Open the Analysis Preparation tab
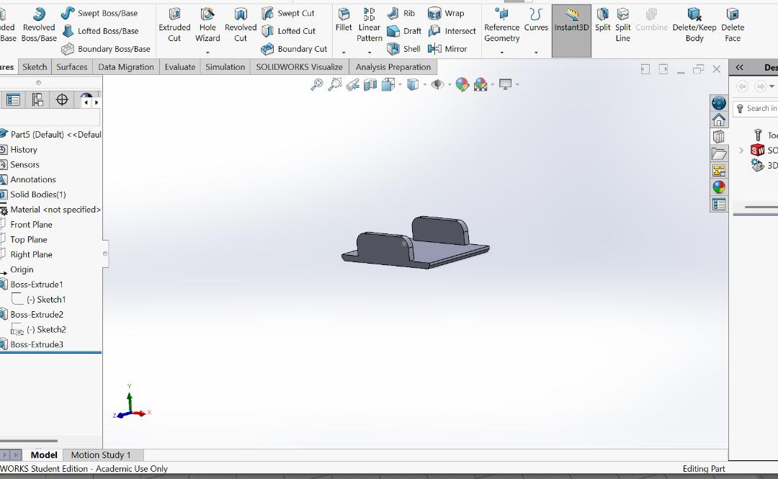The height and width of the screenshot is (479, 778). pos(393,67)
